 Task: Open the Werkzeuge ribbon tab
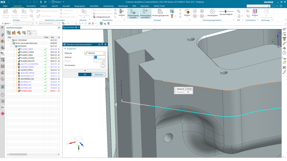(123, 6)
